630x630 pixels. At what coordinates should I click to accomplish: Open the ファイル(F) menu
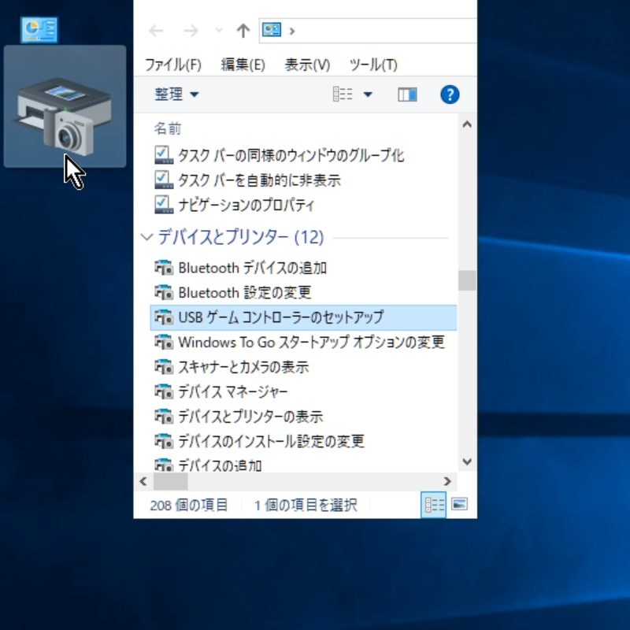172,65
